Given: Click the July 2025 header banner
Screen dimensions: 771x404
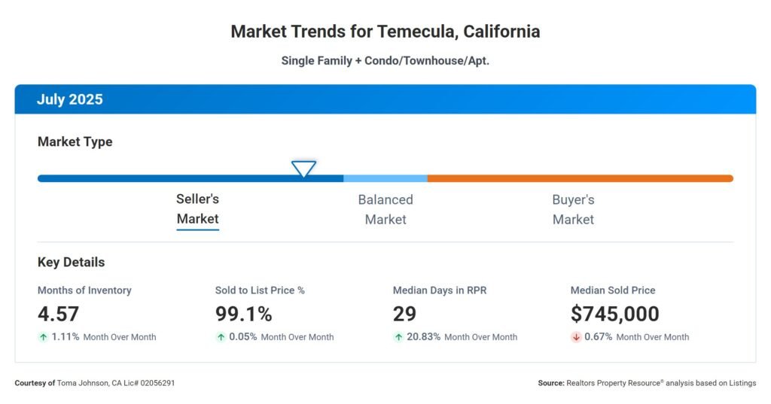Looking at the screenshot, I should coord(385,99).
